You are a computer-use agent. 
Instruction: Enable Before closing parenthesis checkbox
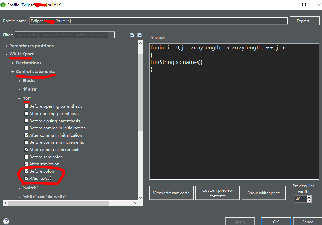(26, 121)
